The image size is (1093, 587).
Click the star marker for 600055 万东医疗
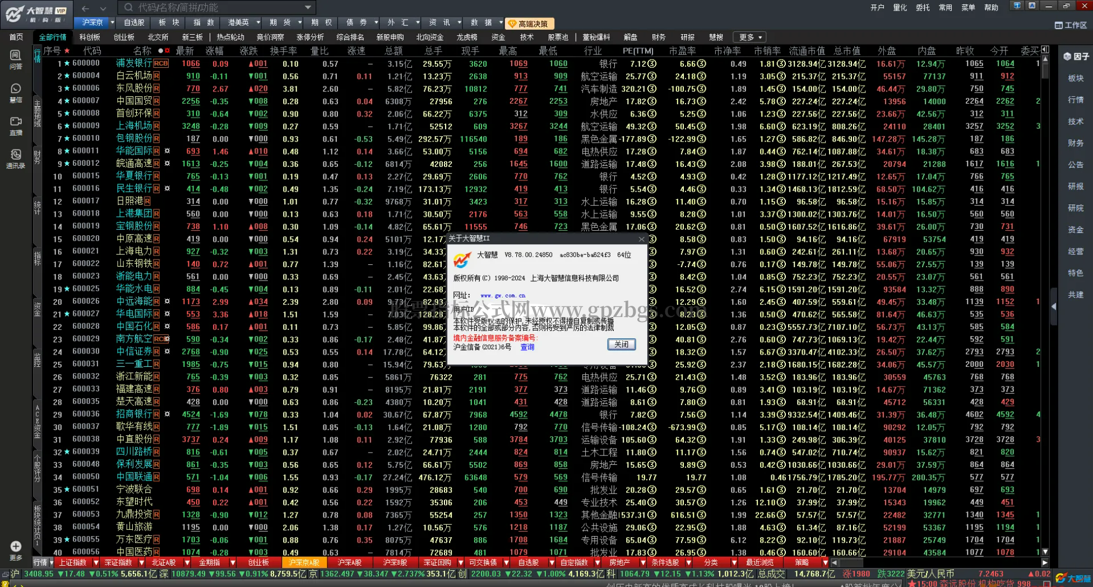[x=67, y=540]
